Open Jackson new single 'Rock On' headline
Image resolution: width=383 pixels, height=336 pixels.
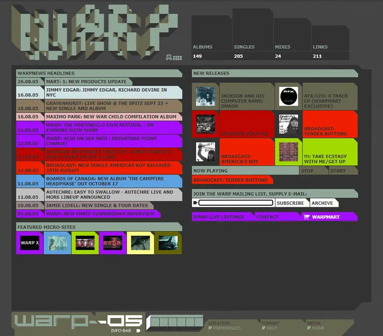tap(113, 154)
